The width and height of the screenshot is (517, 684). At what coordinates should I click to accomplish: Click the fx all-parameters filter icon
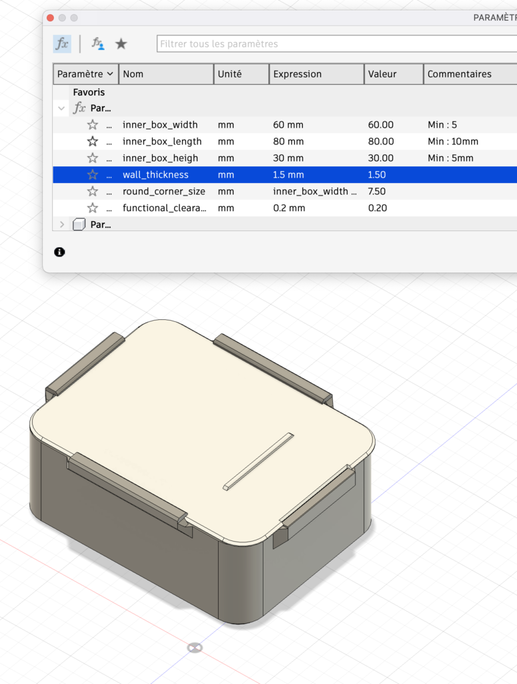(62, 44)
